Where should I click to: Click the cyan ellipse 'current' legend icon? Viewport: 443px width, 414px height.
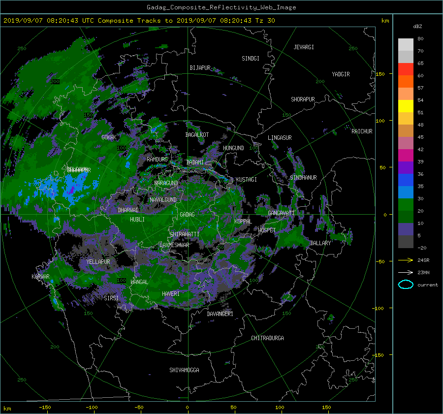(x=406, y=285)
